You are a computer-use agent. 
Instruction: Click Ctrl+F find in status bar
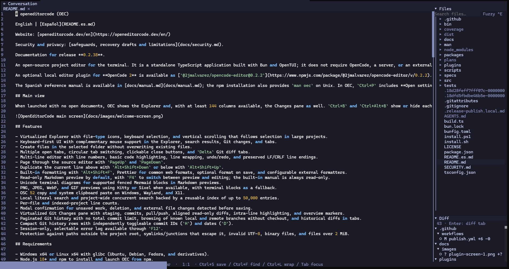click(247, 264)
